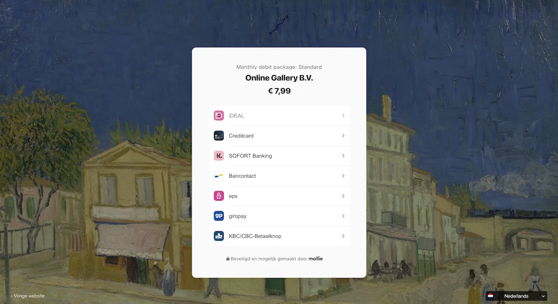Click the chevron on Bancontact row

343,176
